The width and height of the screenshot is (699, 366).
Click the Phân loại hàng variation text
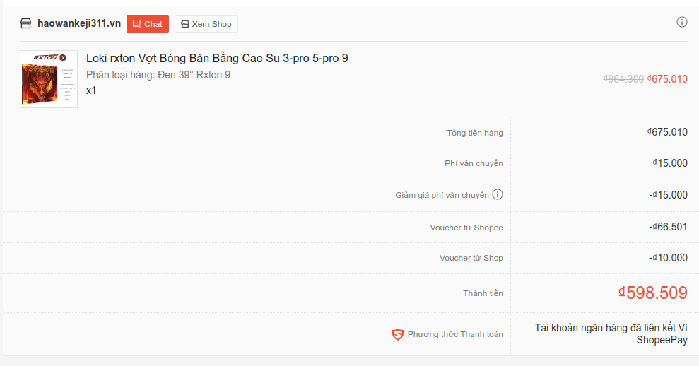(x=158, y=75)
